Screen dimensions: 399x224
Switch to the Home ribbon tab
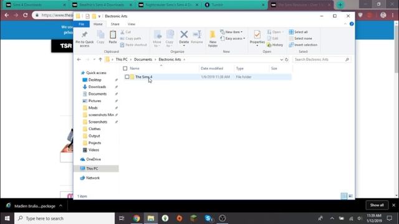click(x=98, y=24)
